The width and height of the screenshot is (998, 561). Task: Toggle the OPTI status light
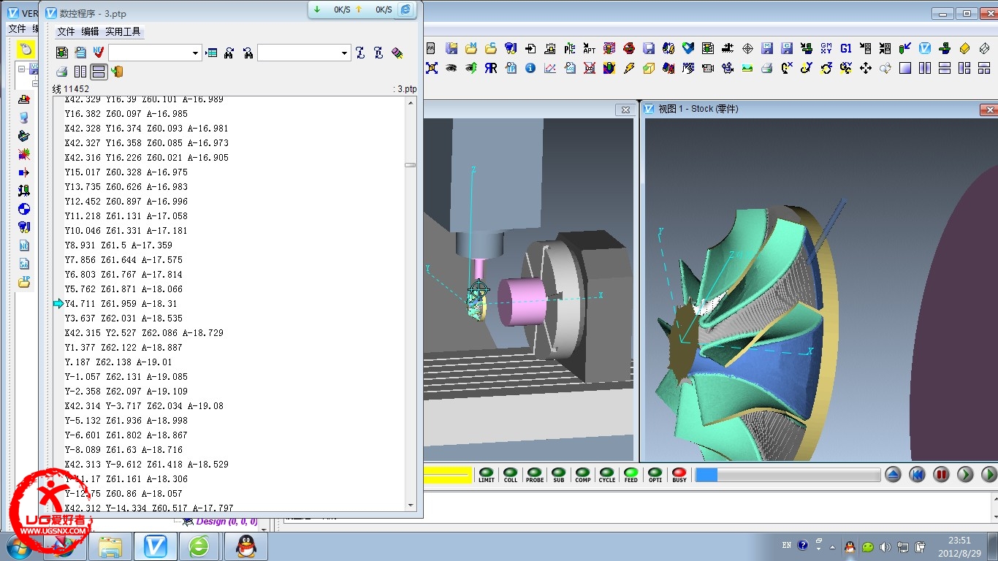[655, 475]
